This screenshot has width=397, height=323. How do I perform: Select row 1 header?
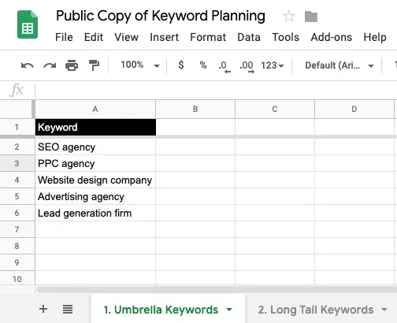point(17,127)
